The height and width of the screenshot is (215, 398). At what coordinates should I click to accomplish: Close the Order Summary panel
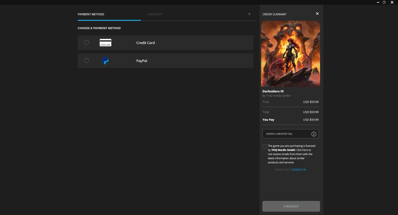[x=317, y=14]
